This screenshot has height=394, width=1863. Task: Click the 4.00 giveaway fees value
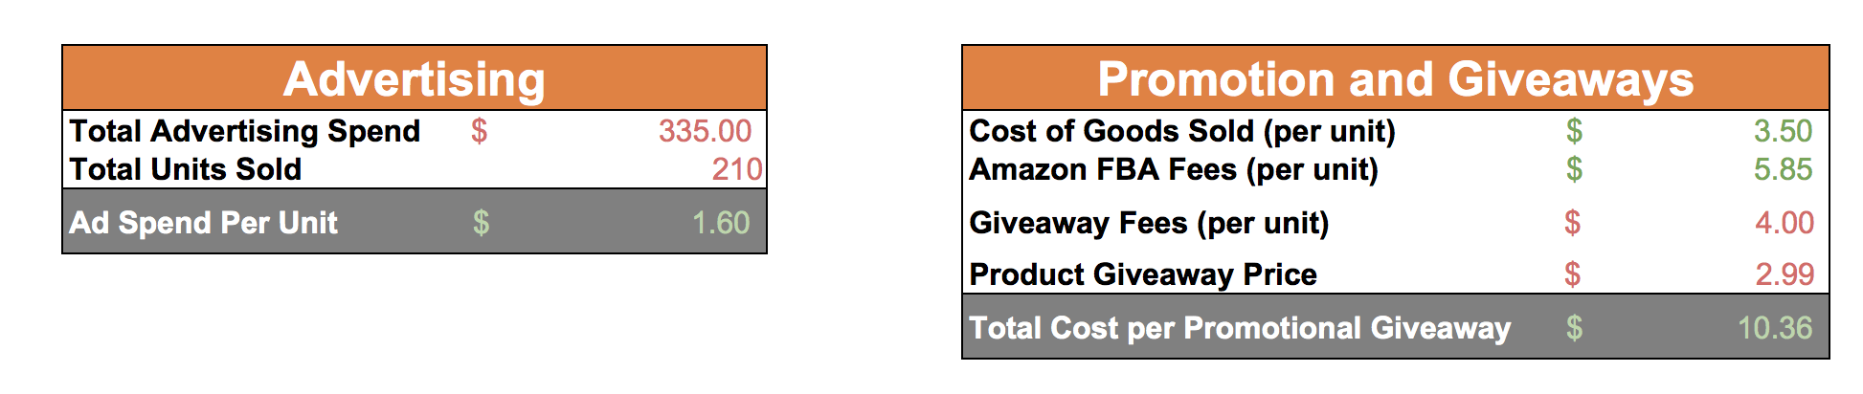click(1784, 223)
